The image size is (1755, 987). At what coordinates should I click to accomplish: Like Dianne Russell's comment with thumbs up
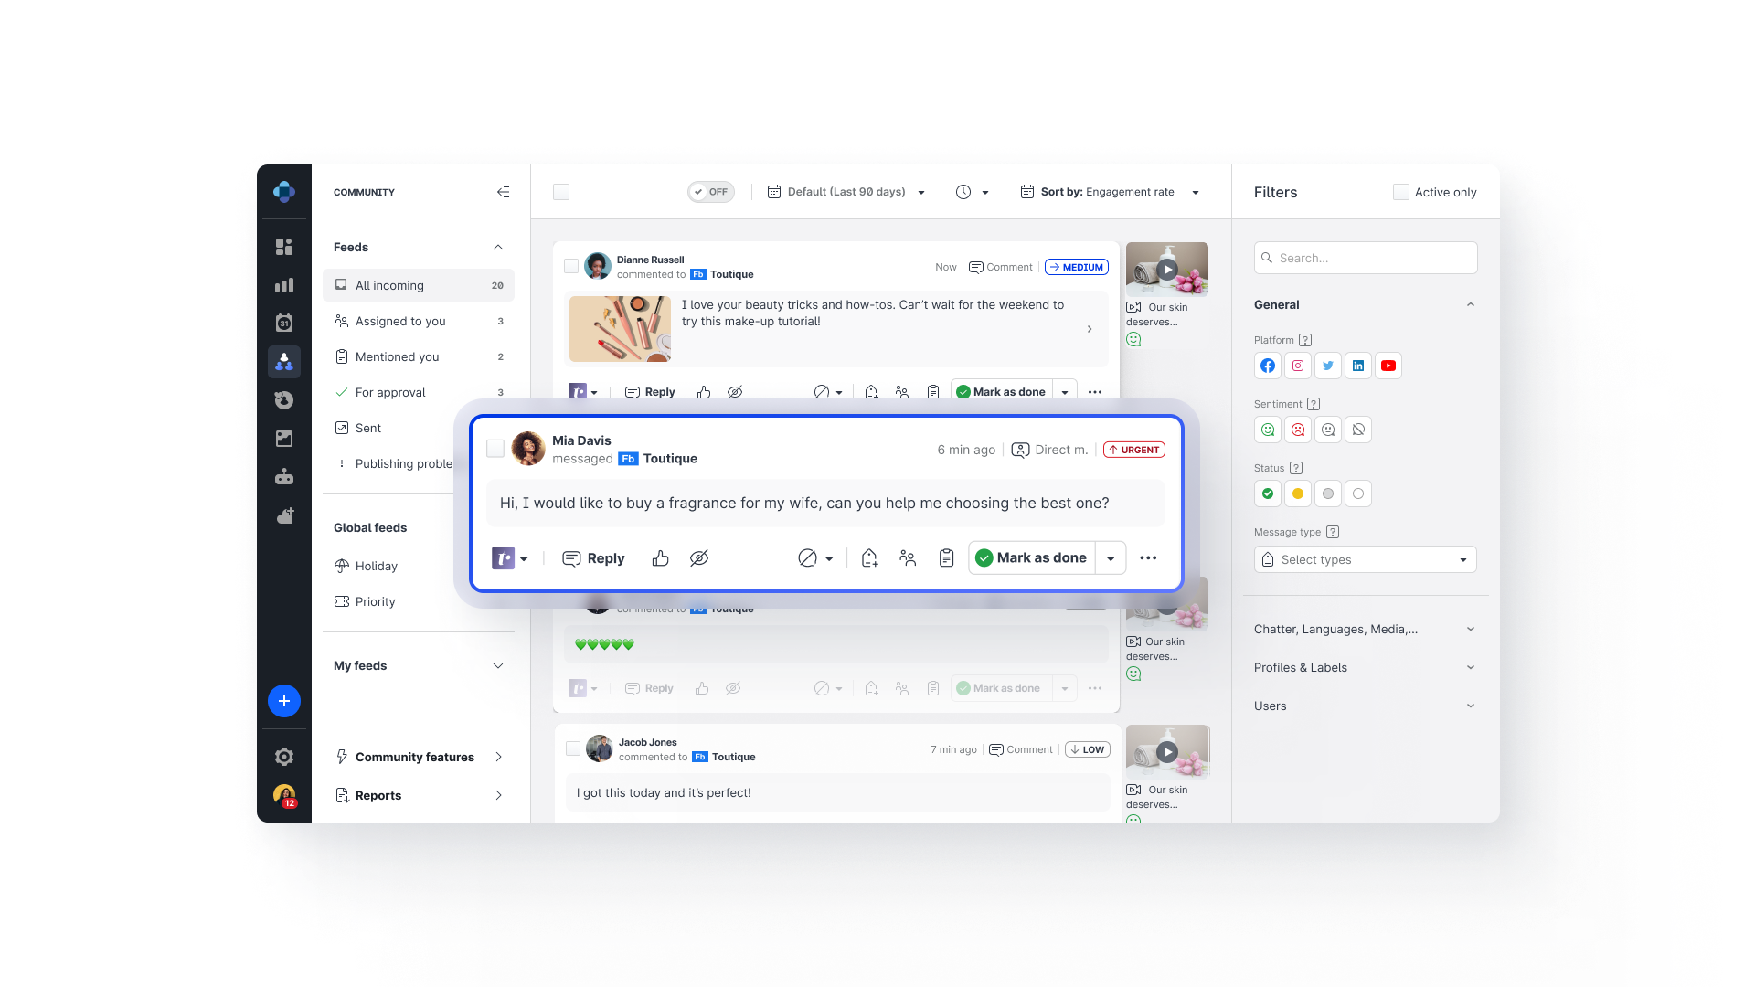click(704, 392)
